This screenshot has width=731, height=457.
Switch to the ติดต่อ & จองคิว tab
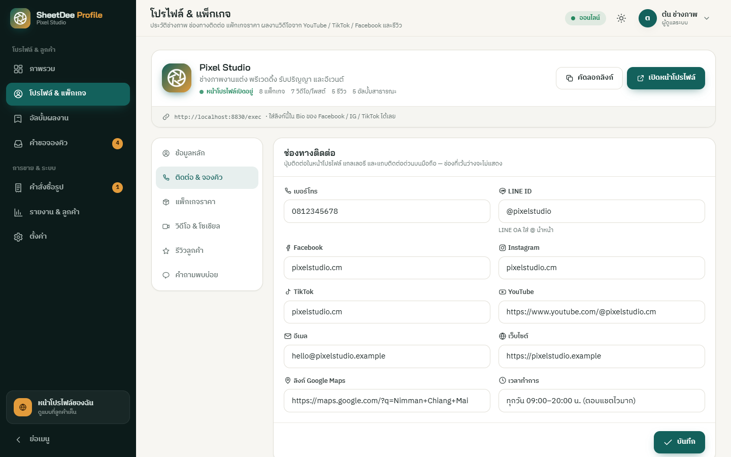coord(207,178)
